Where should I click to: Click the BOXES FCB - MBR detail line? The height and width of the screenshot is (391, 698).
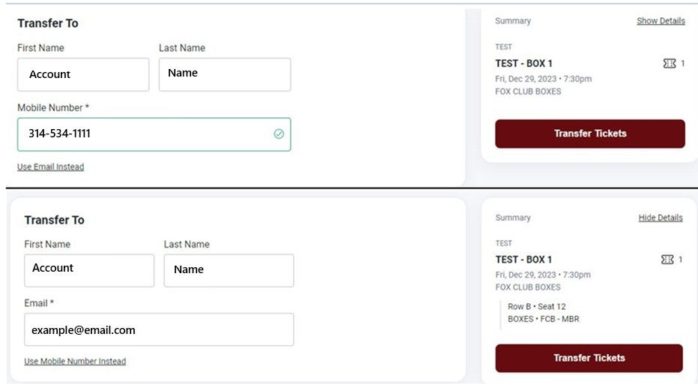pos(544,319)
